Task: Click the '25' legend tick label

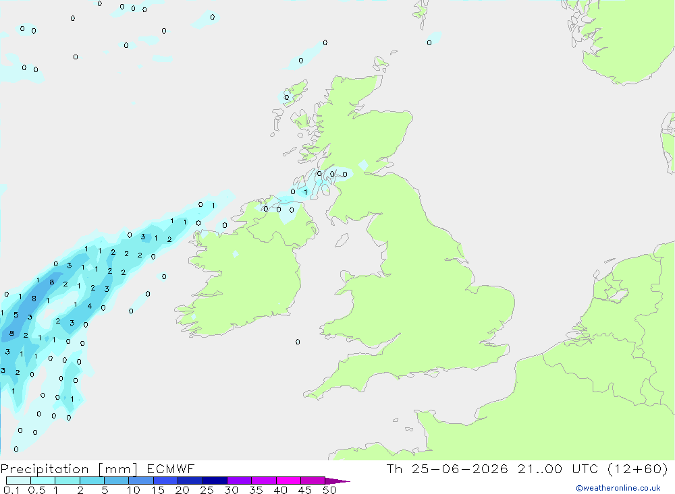Action: (x=207, y=490)
